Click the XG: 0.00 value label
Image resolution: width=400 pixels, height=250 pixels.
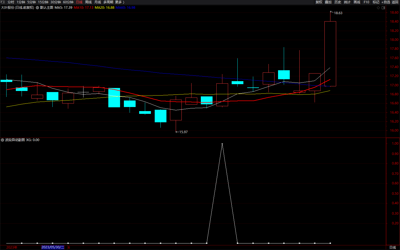[x=33, y=140]
